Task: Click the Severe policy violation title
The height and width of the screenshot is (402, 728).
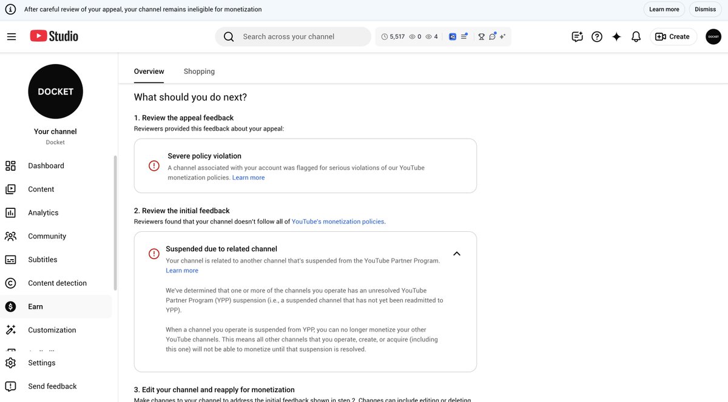Action: click(x=204, y=156)
